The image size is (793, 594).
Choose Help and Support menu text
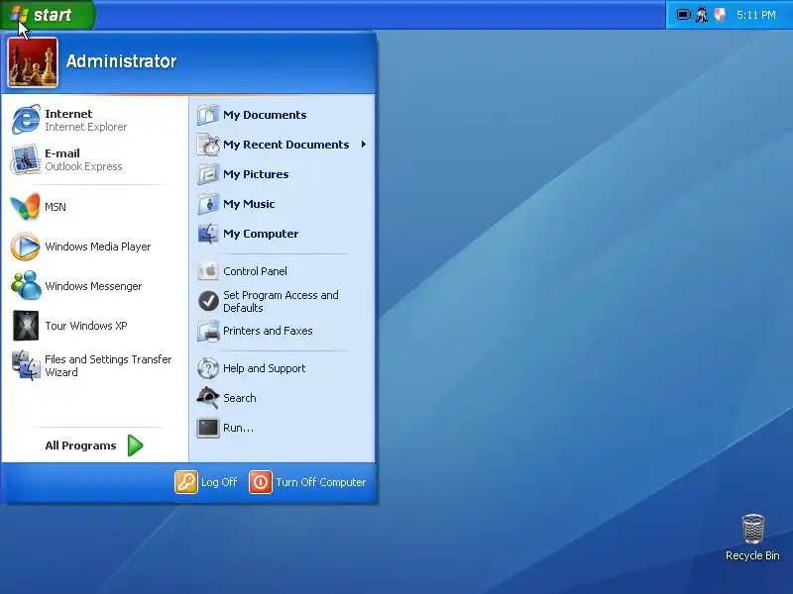(264, 368)
